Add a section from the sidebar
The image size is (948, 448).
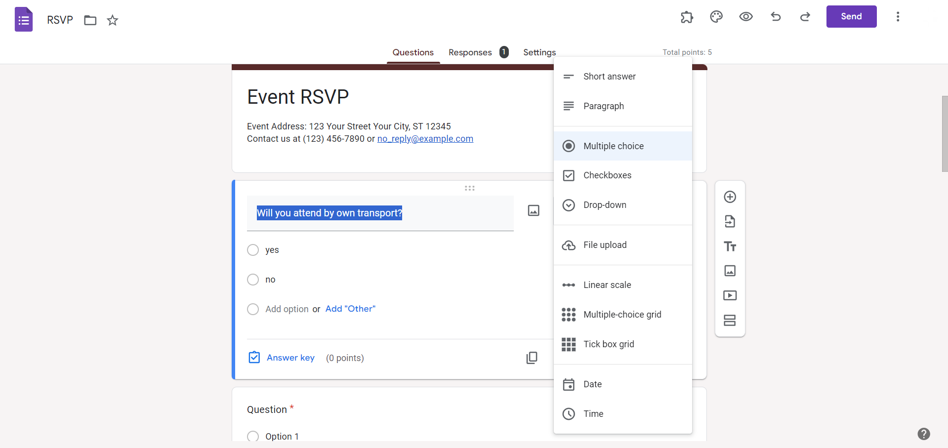click(x=730, y=320)
